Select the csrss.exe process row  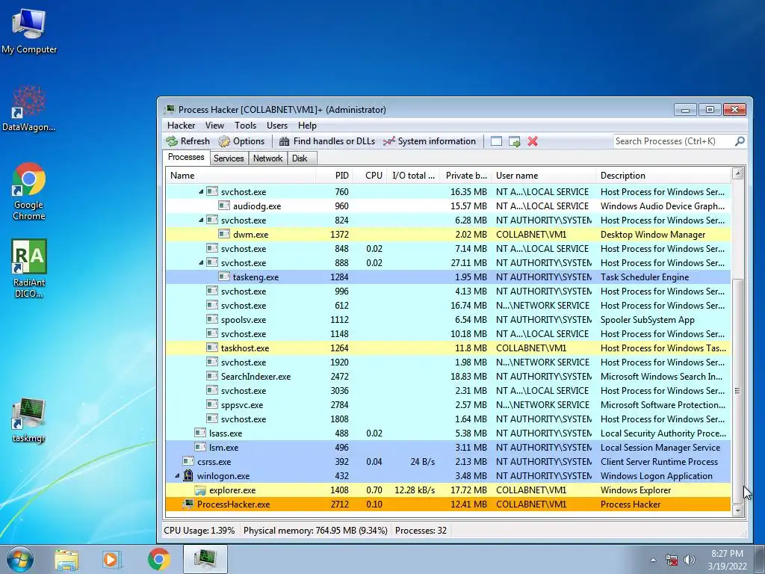click(448, 461)
